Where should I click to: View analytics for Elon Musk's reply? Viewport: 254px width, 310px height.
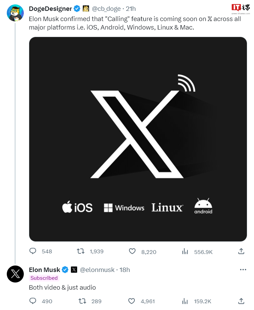185,301
